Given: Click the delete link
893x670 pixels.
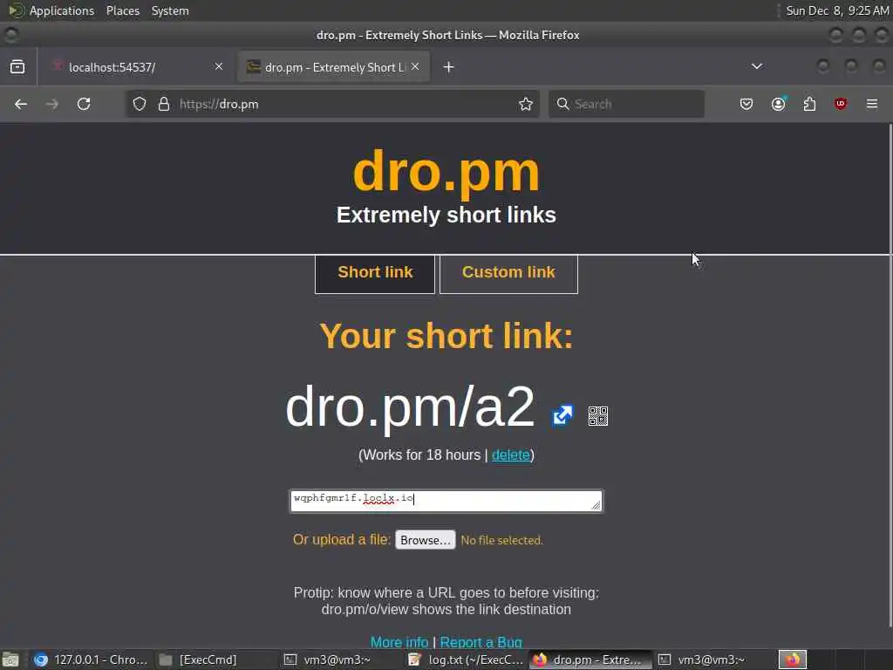Looking at the screenshot, I should (x=511, y=455).
